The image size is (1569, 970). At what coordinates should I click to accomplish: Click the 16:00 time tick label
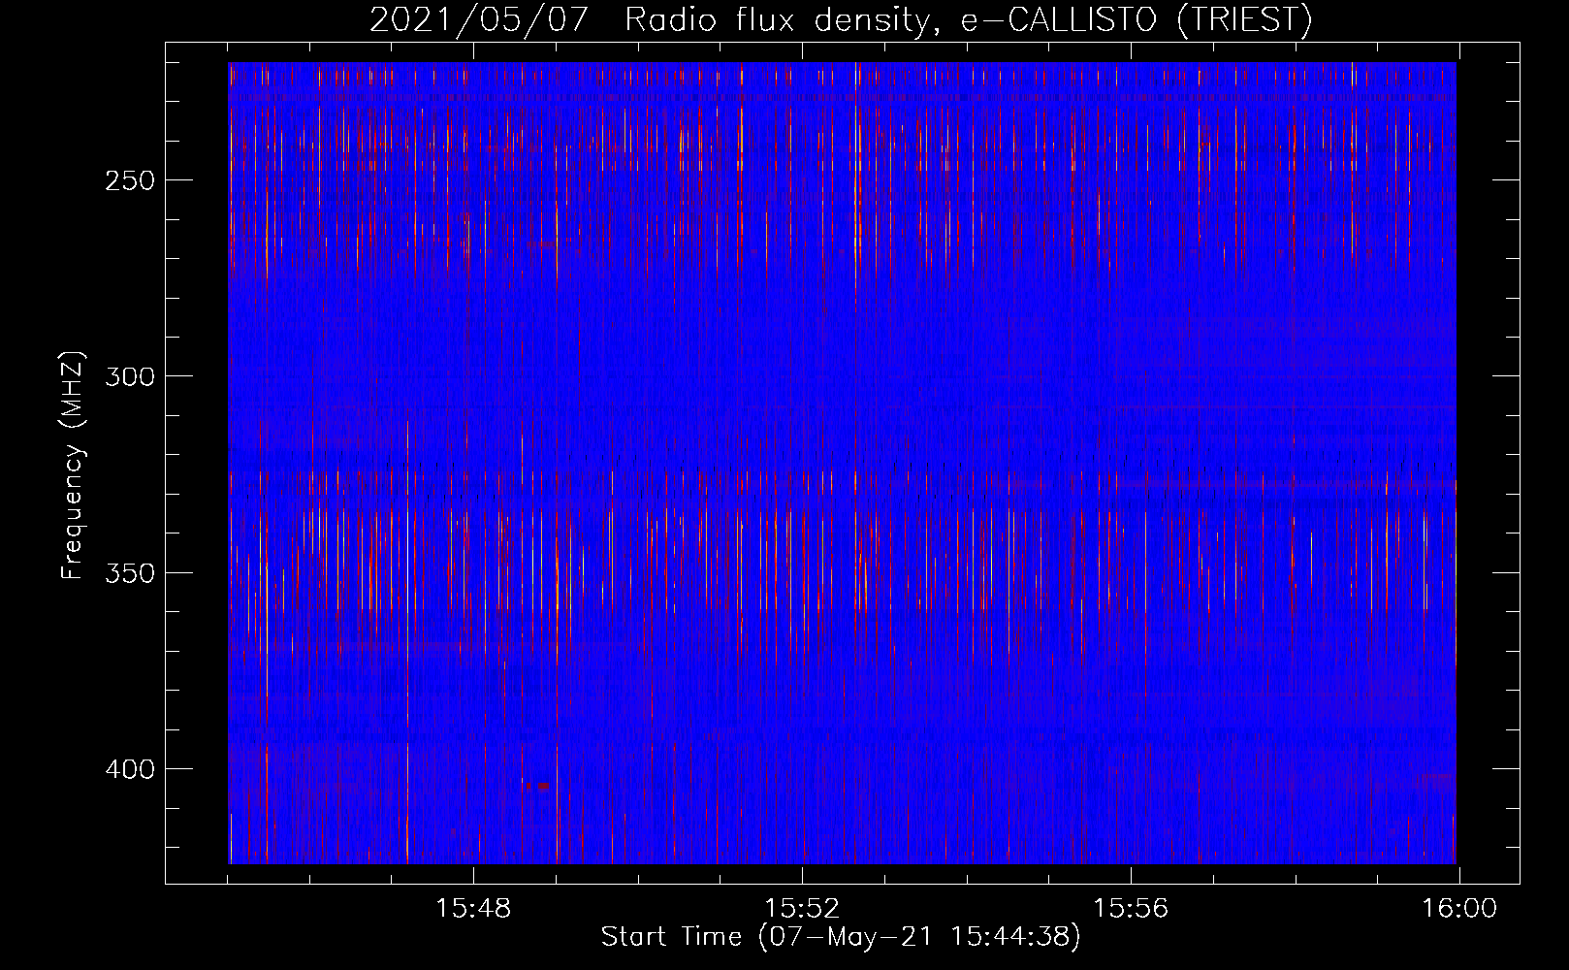coord(1459,909)
